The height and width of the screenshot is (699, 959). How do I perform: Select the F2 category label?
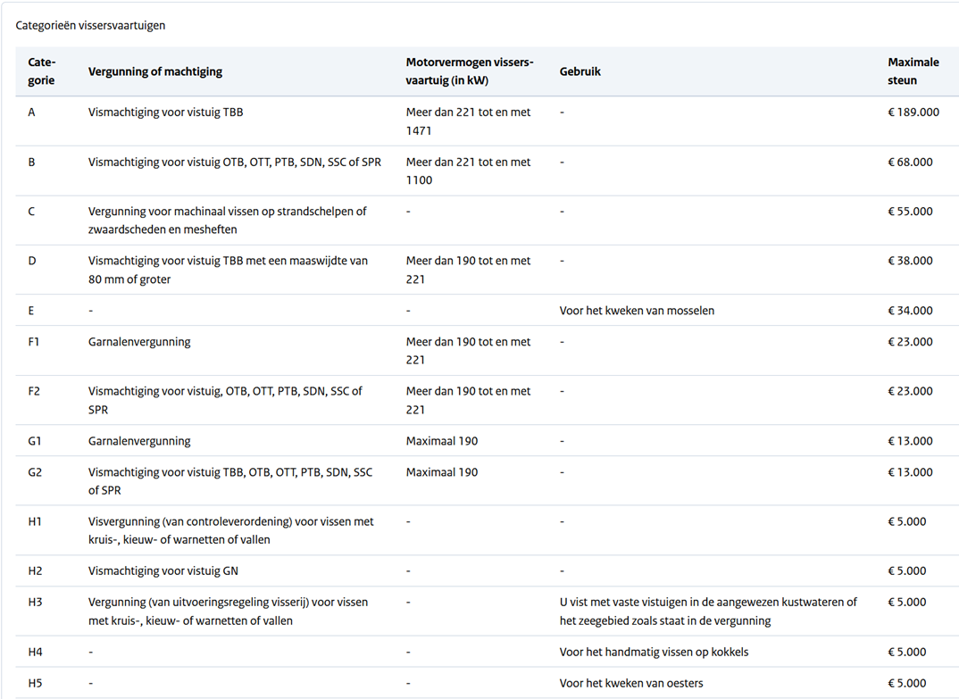pos(34,391)
